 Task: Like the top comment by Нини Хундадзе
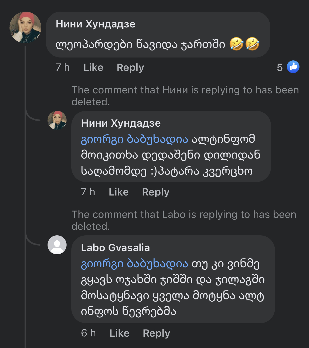tap(93, 68)
